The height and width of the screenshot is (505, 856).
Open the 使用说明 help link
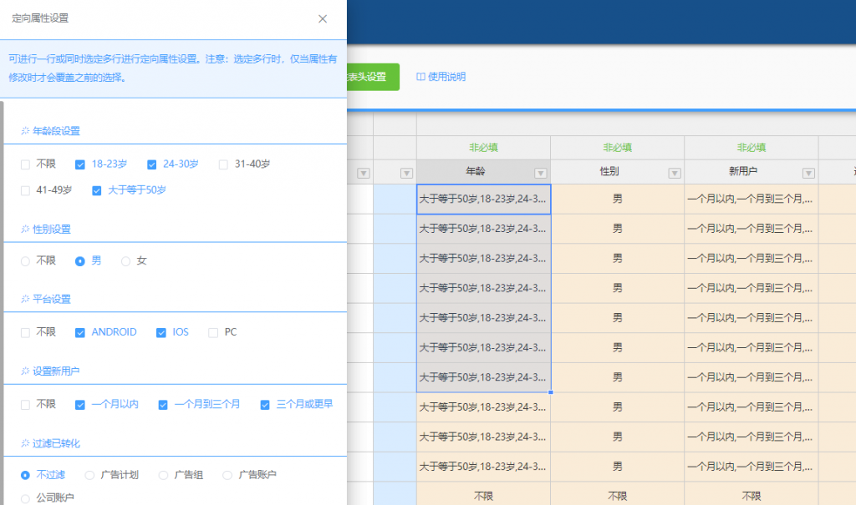click(441, 77)
